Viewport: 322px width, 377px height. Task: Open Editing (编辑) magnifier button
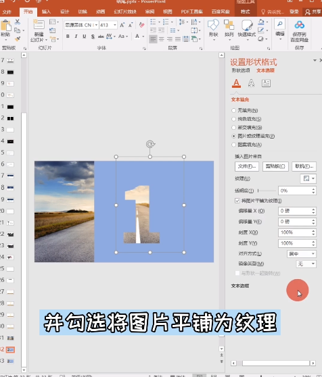coord(280,29)
